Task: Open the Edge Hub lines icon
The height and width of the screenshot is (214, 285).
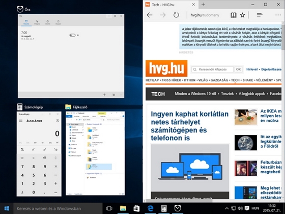Action: [260, 15]
